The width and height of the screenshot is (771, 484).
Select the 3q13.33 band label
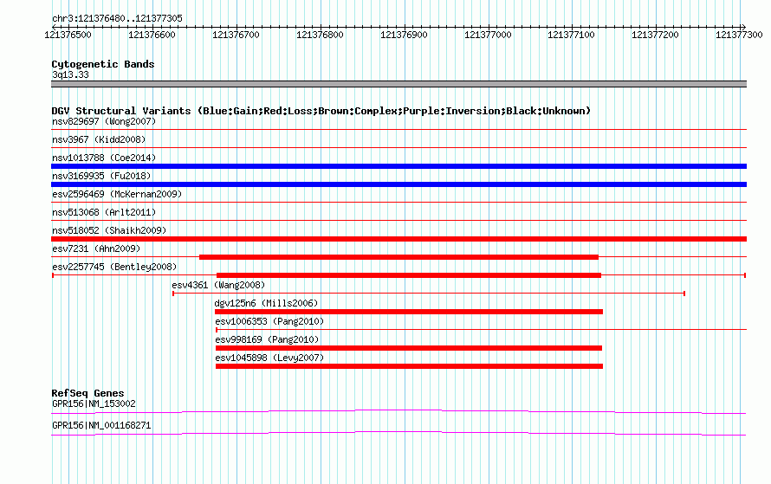[70, 74]
